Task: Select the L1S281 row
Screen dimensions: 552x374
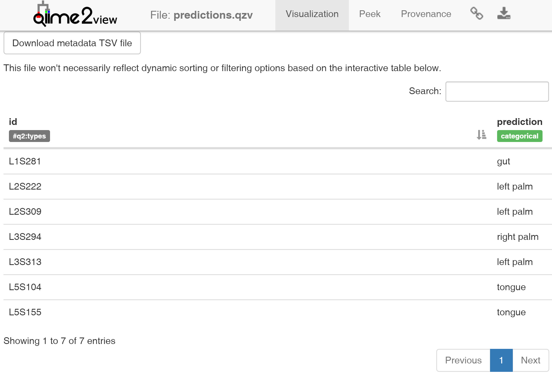Action: tap(278, 161)
